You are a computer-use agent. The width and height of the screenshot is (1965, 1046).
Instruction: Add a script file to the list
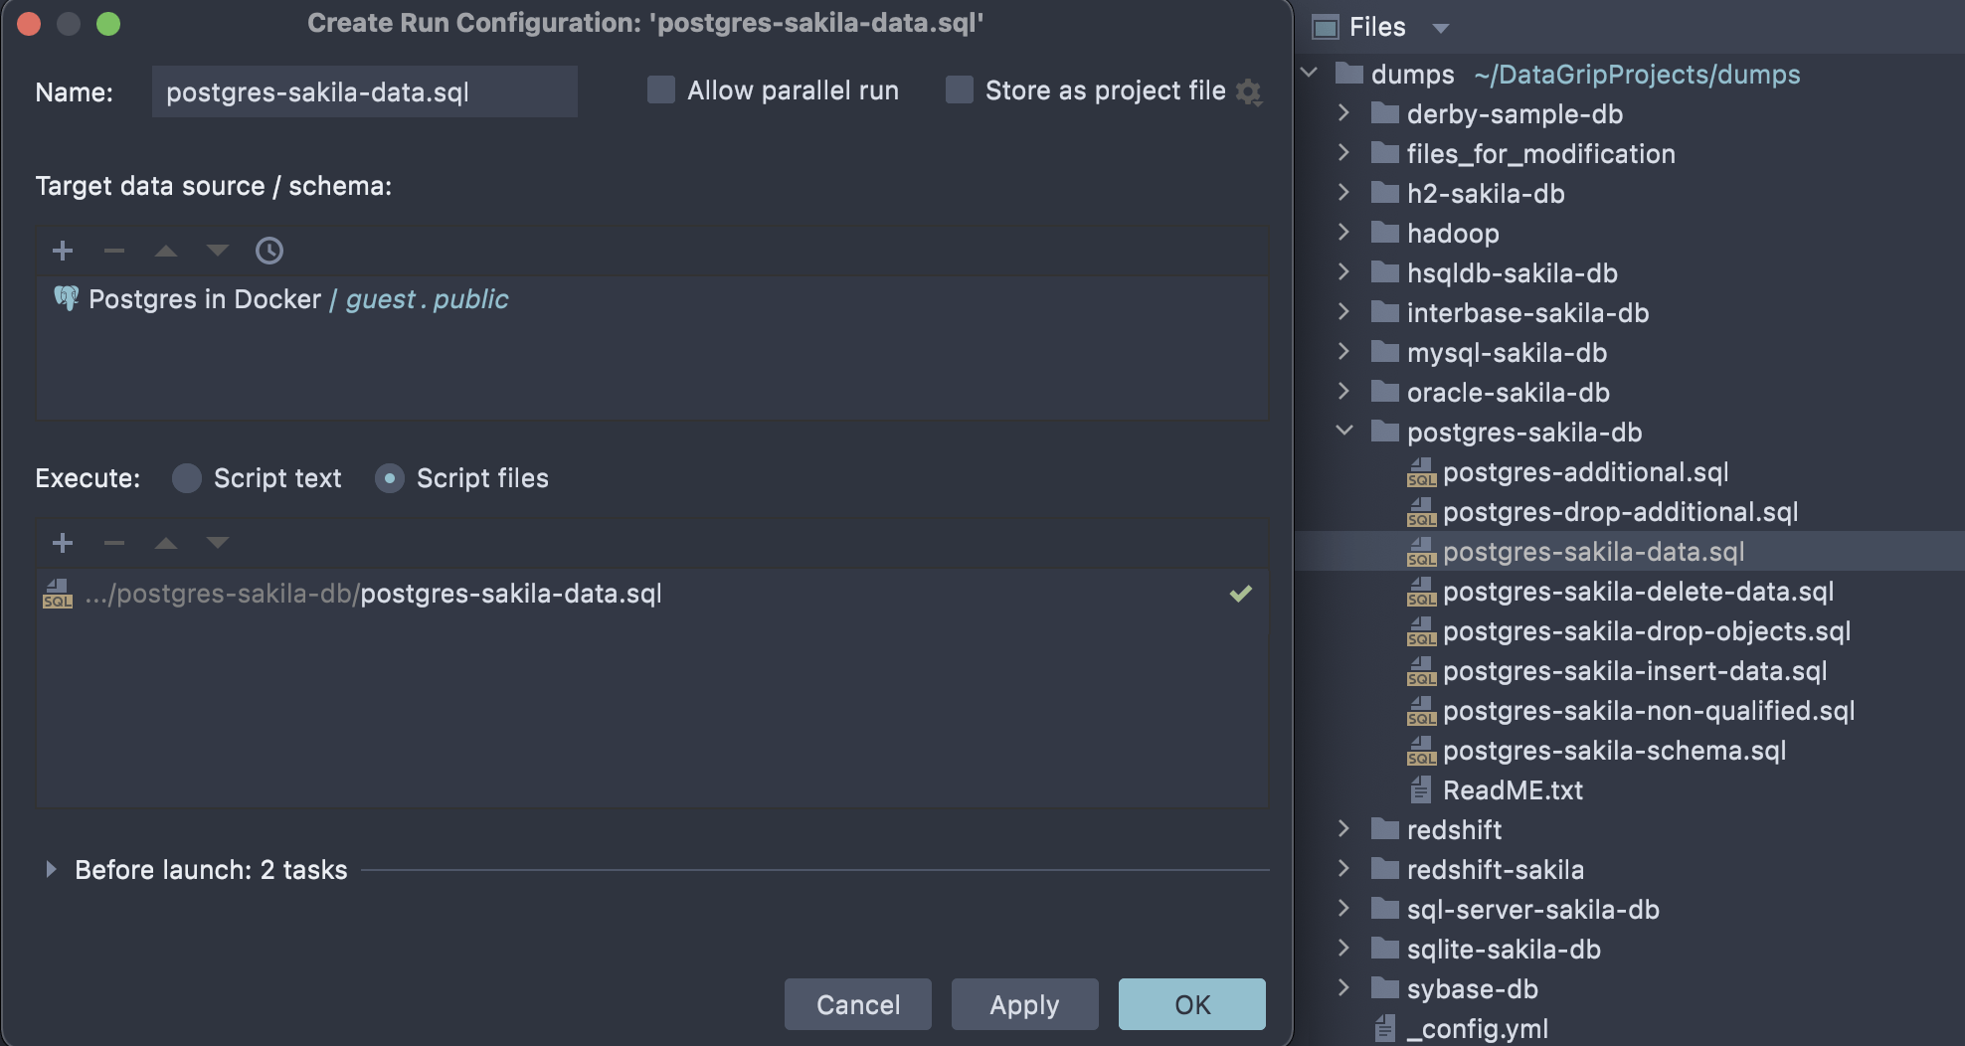pyautogui.click(x=63, y=543)
